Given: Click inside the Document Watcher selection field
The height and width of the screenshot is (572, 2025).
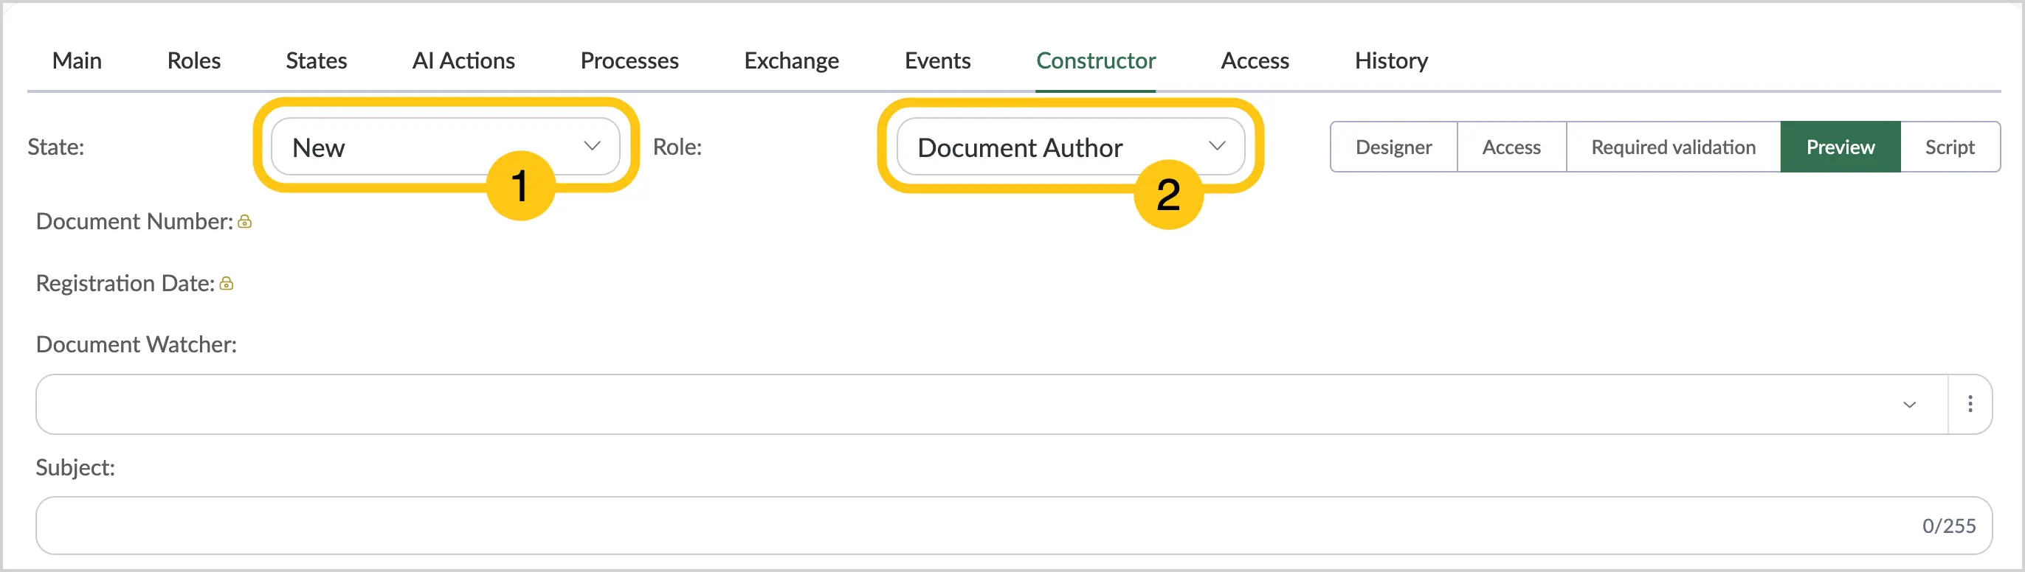Looking at the screenshot, I should (x=990, y=404).
